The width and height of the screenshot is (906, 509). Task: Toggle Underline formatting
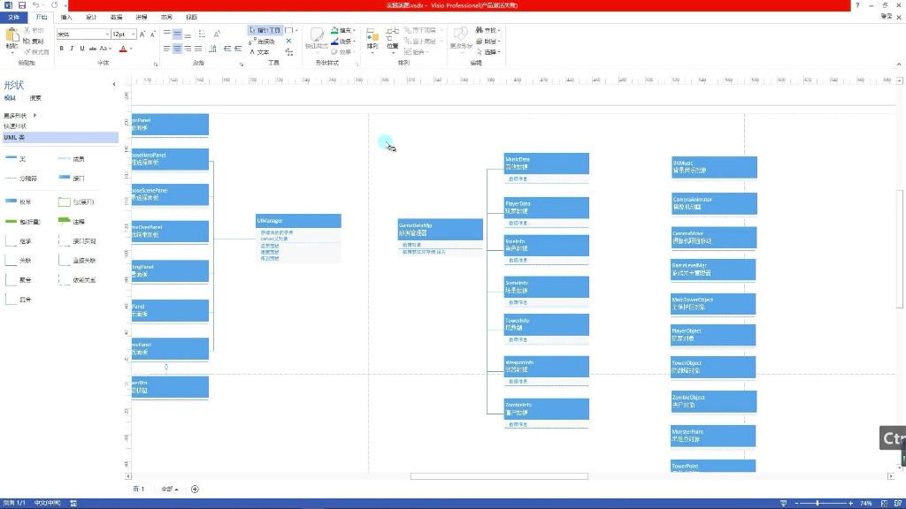(x=84, y=49)
